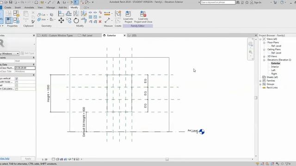Click Load into Project and Close
This screenshot has height=166, width=296.
143,17
